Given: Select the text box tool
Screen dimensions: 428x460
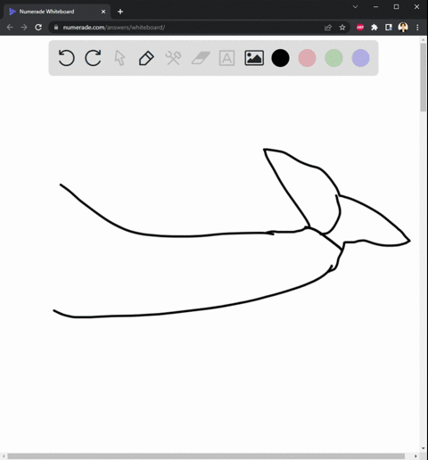Looking at the screenshot, I should [226, 58].
